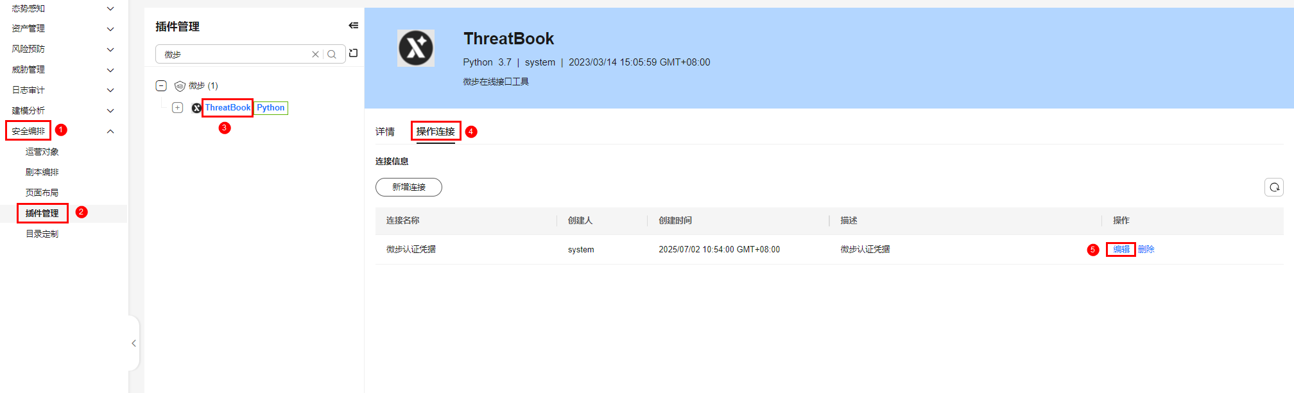Collapse the 插件管理 panel arrow icon
Screen dimensions: 1294x393
click(x=353, y=26)
